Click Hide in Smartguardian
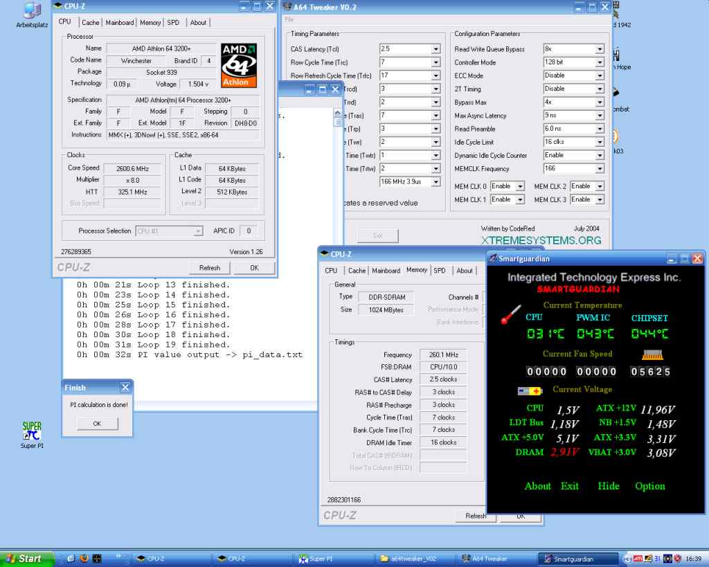Viewport: 709px width, 567px height. click(x=609, y=486)
